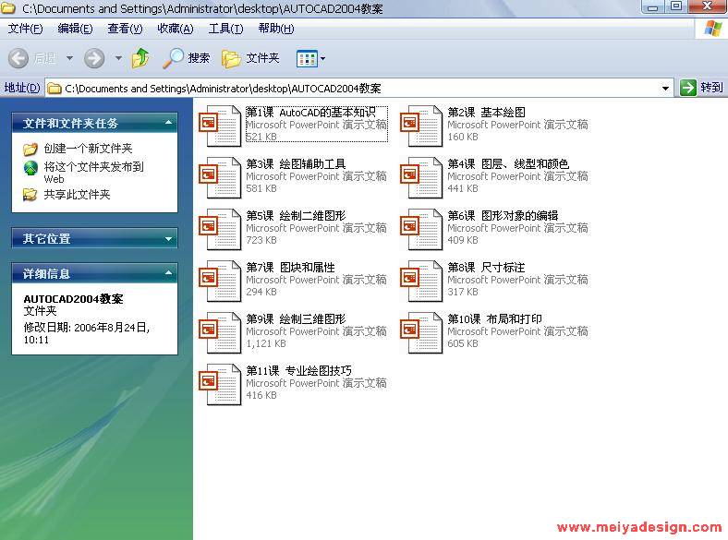Viewport: 728px width, 540px height.
Task: Select the 第10课 布局和打印 file icon
Action: [x=421, y=332]
